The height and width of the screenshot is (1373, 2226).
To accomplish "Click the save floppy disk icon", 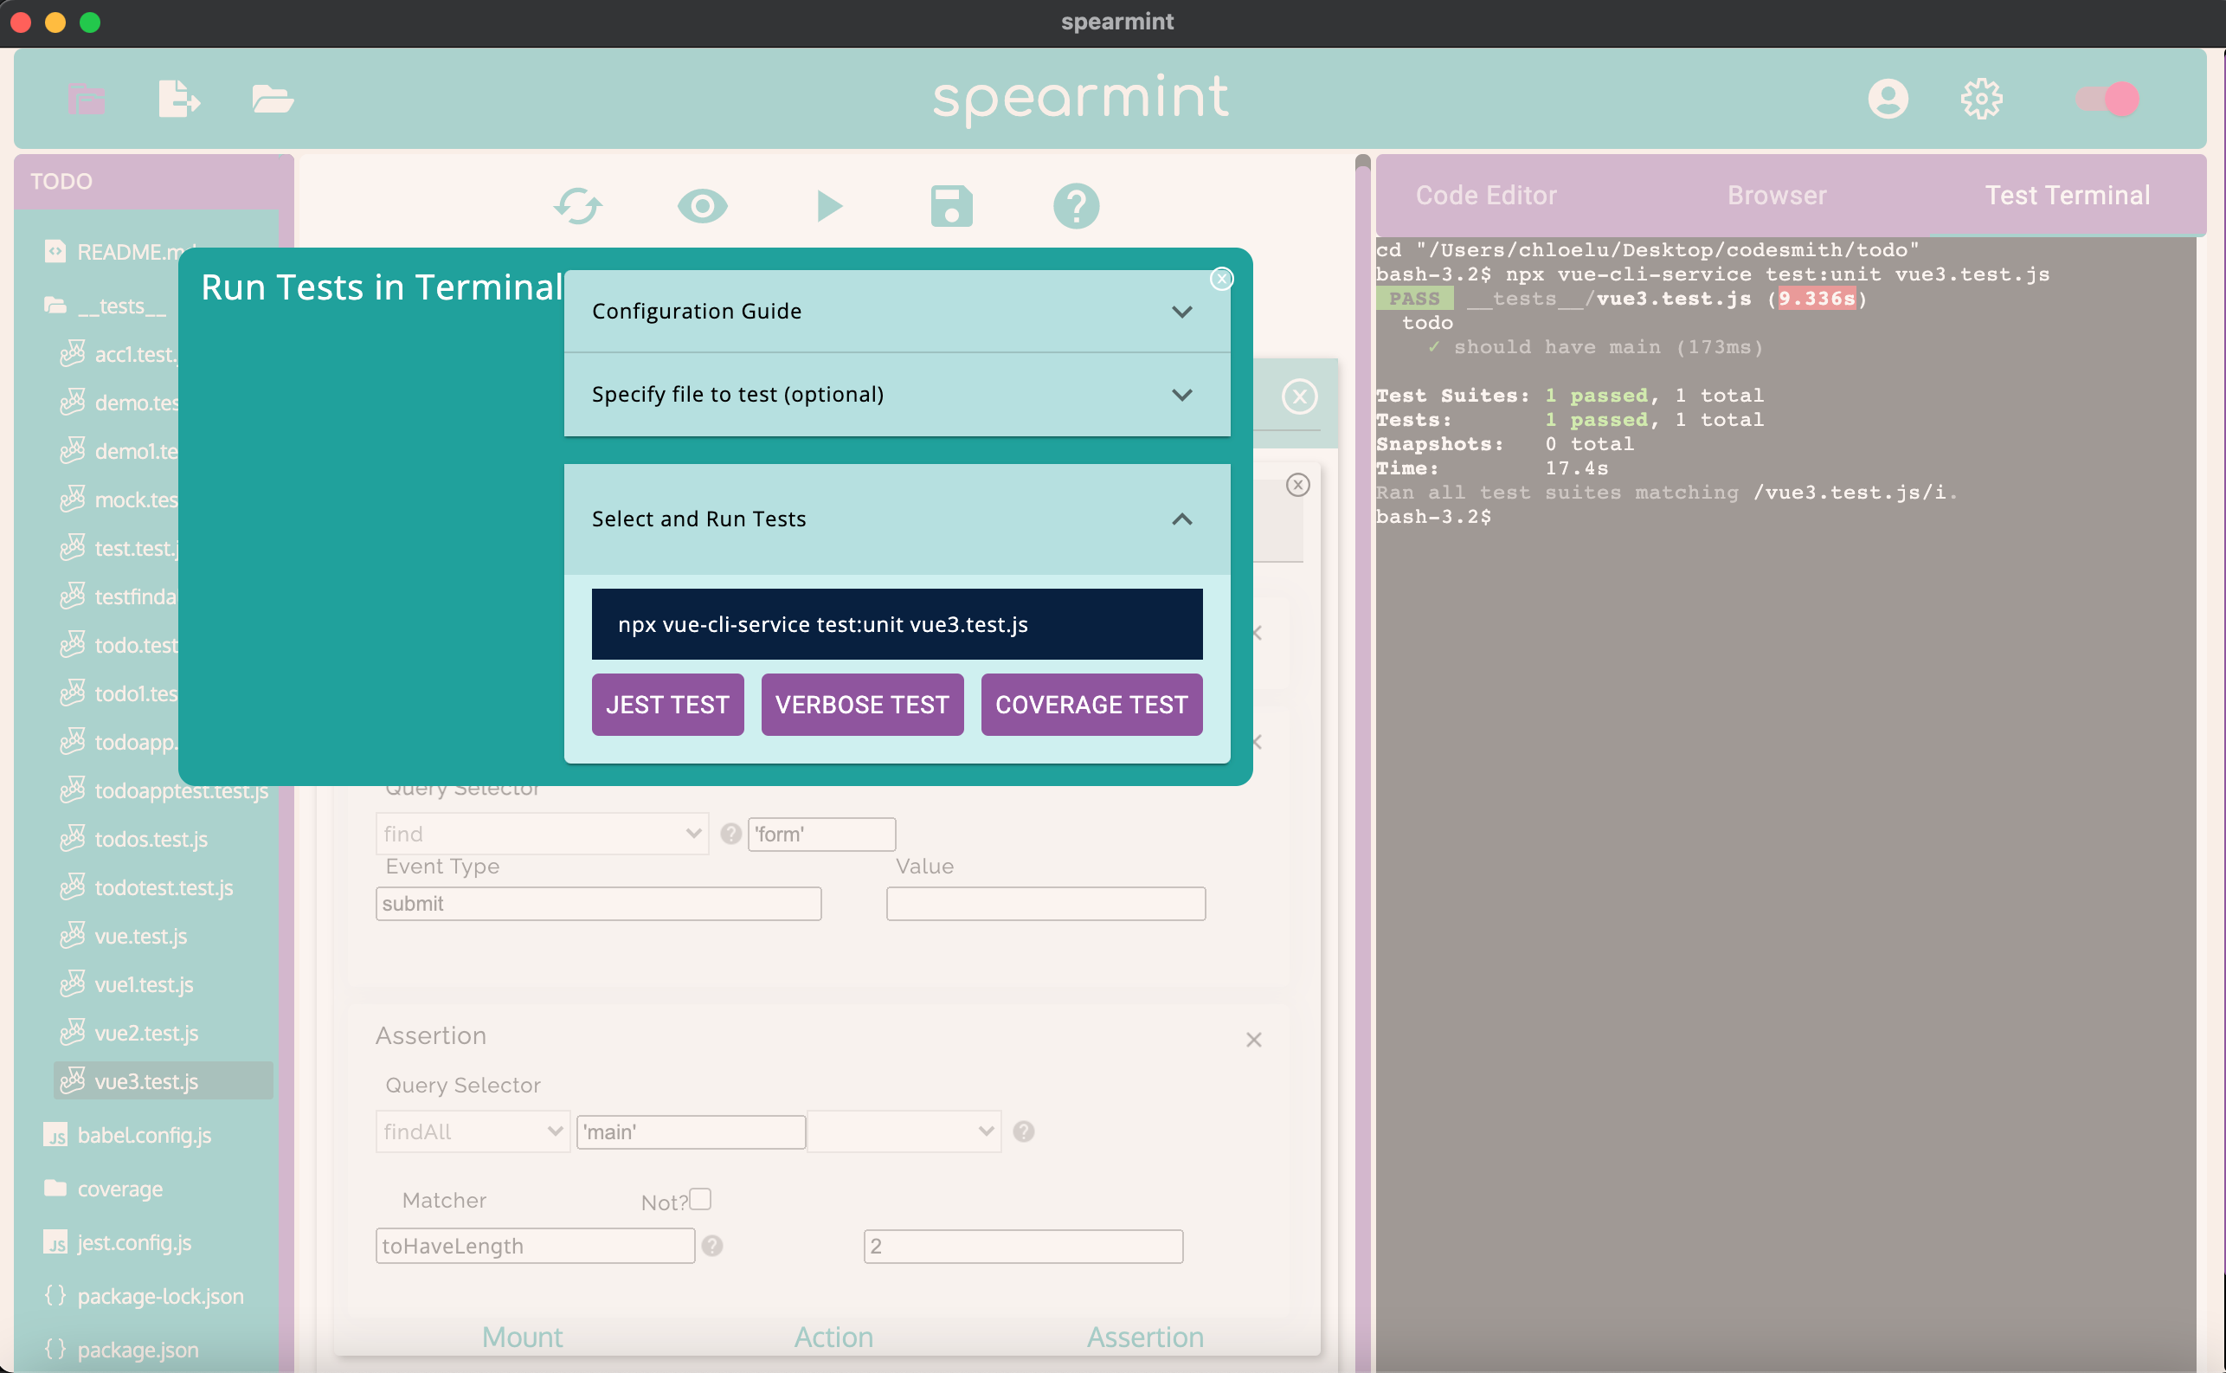I will (951, 206).
